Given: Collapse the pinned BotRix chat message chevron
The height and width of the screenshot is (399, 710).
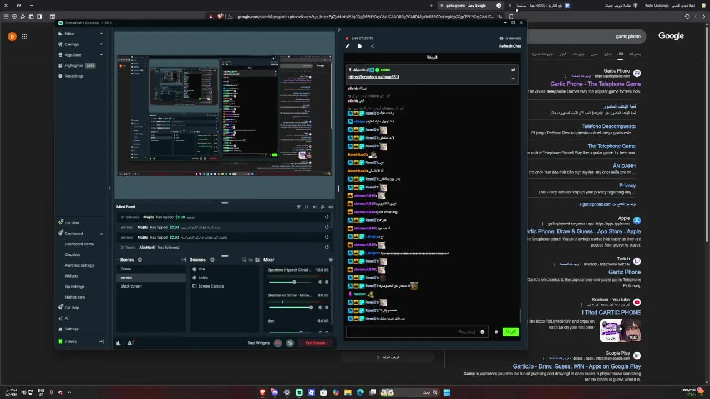Looking at the screenshot, I should pyautogui.click(x=513, y=78).
